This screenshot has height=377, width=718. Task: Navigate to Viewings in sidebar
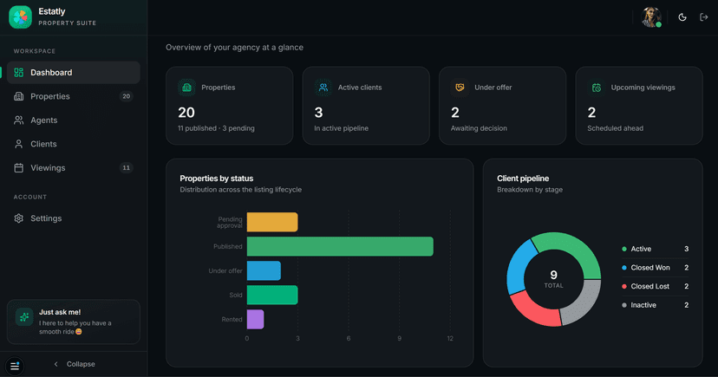[73, 167]
